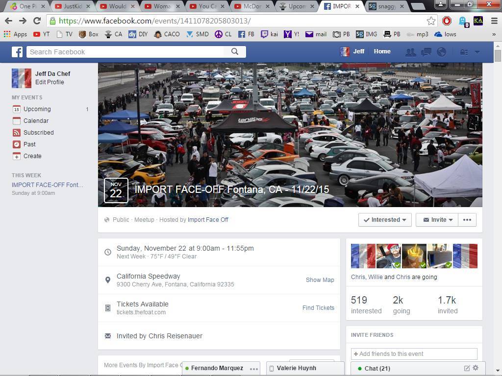The height and width of the screenshot is (376, 502).
Task: View the 2k going count
Action: (402, 305)
